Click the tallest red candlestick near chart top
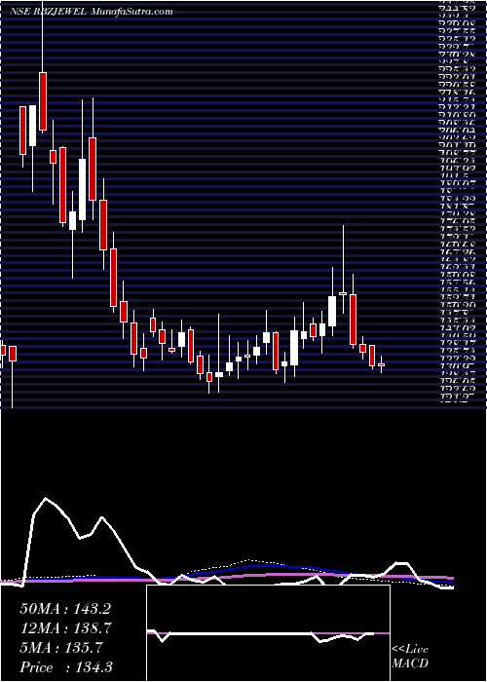Viewport: 487px width, 682px height. tap(43, 101)
